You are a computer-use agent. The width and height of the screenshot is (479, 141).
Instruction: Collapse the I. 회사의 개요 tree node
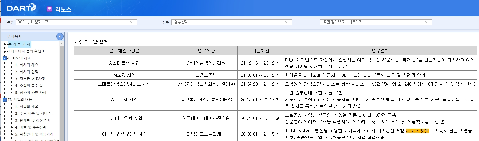pos(5,58)
